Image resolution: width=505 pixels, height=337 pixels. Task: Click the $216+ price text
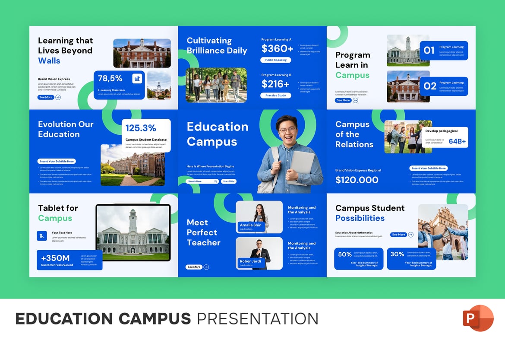pyautogui.click(x=275, y=84)
